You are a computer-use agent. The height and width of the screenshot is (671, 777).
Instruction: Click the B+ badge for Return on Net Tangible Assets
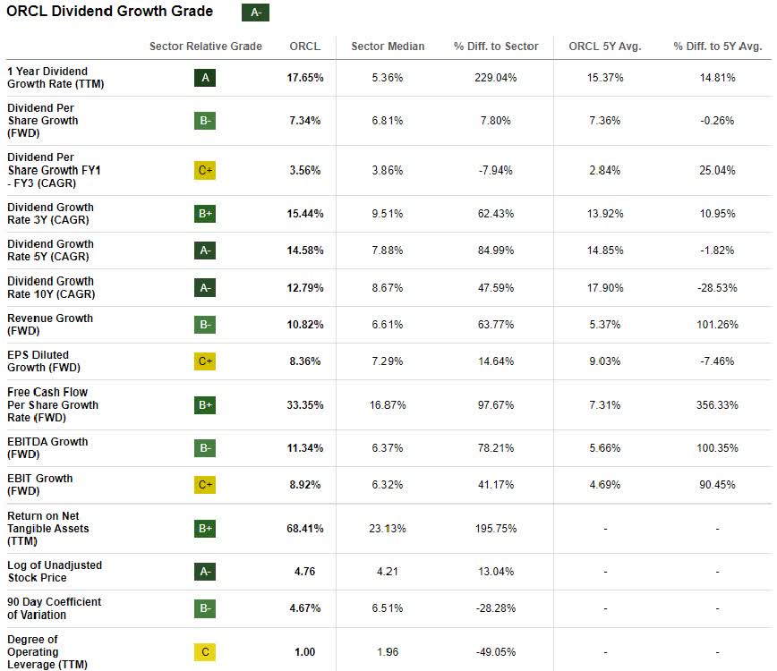205,528
